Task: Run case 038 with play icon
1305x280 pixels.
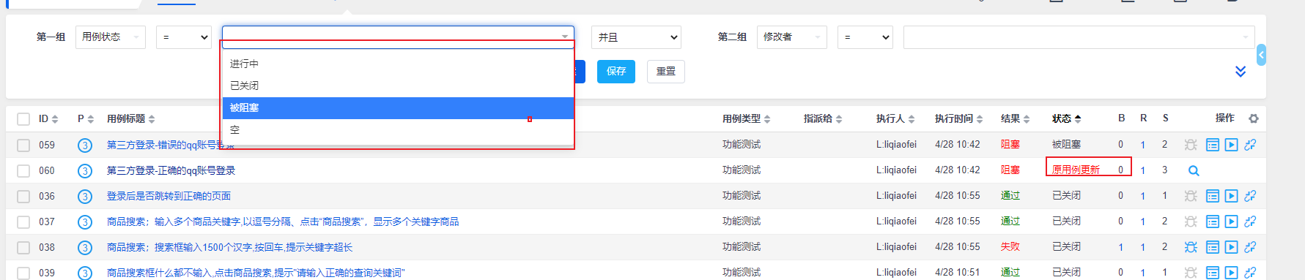Action: [1232, 247]
